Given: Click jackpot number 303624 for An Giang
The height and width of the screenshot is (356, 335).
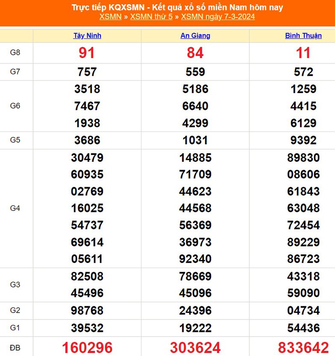Looking at the screenshot, I should tap(195, 347).
